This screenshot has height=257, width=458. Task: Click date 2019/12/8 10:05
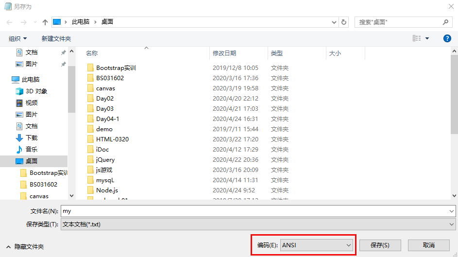coord(236,68)
